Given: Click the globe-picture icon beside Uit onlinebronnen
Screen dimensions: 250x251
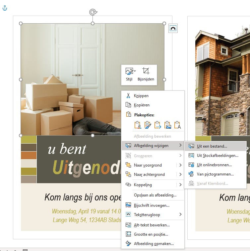Looking at the screenshot, I should click(x=191, y=165).
